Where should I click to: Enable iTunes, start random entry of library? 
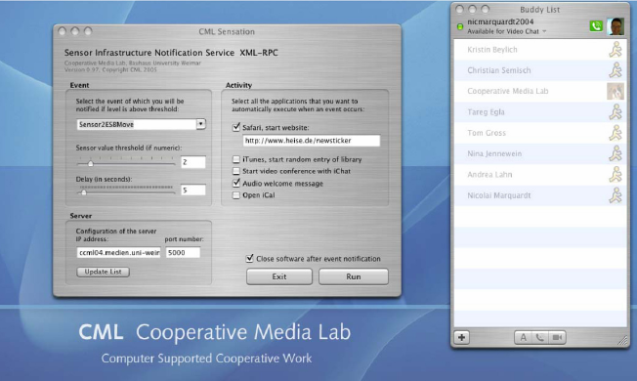point(236,159)
